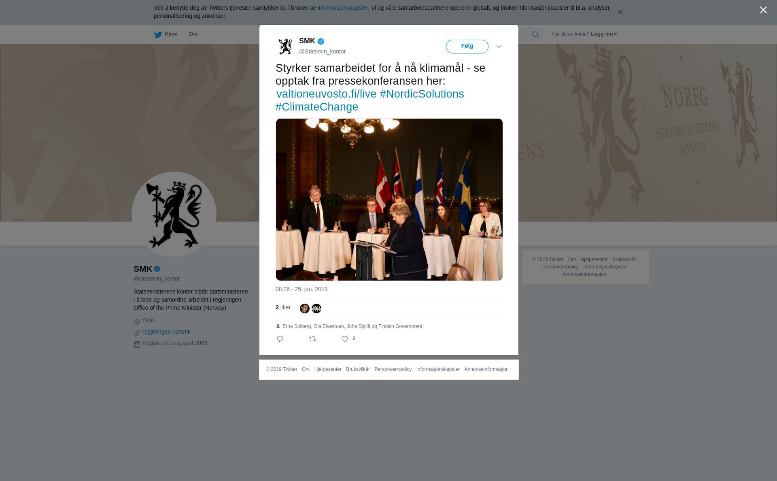Click the 2 liker count
The image size is (777, 481).
283,308
